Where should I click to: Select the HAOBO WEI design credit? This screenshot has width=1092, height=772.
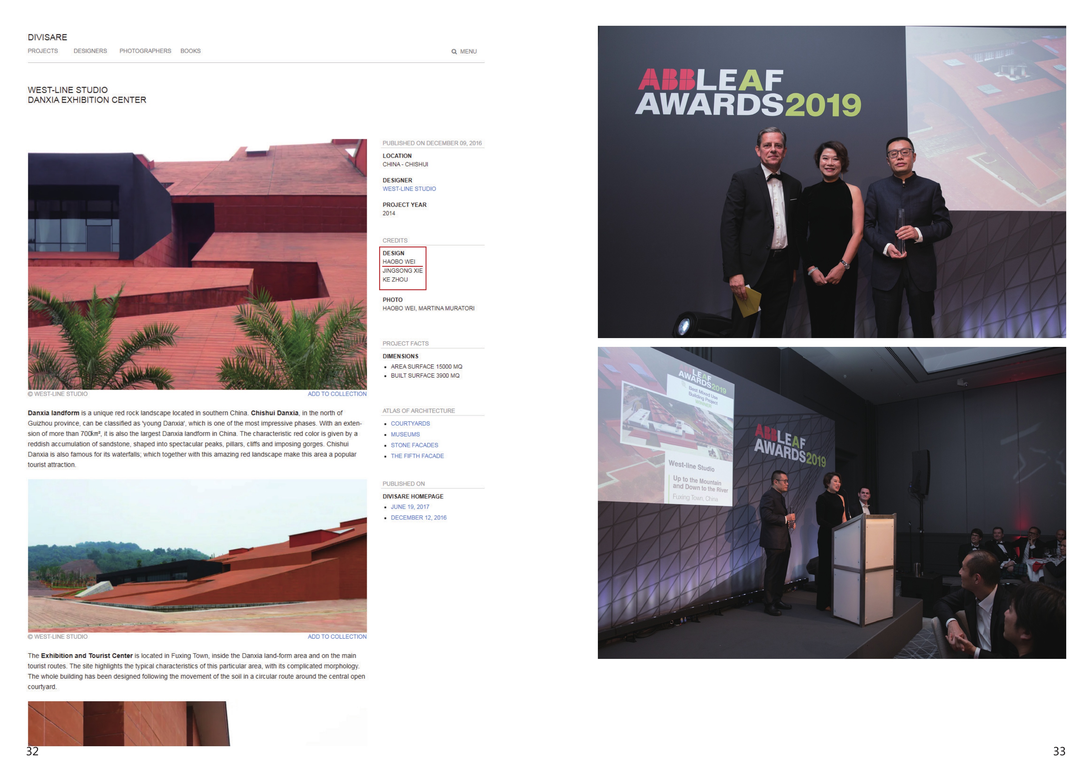click(x=399, y=261)
